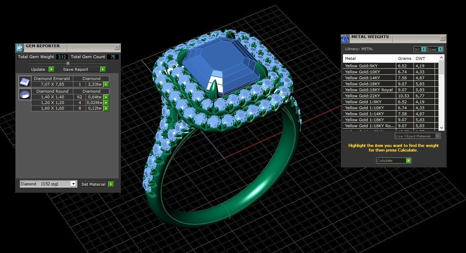466x253 pixels.
Task: Click the Total Gem Count value 75
Action: (x=113, y=57)
